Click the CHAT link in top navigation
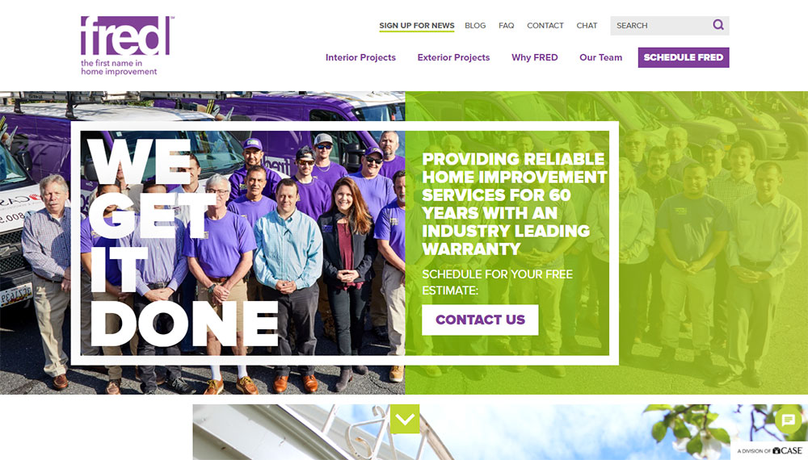The width and height of the screenshot is (808, 460). (587, 25)
